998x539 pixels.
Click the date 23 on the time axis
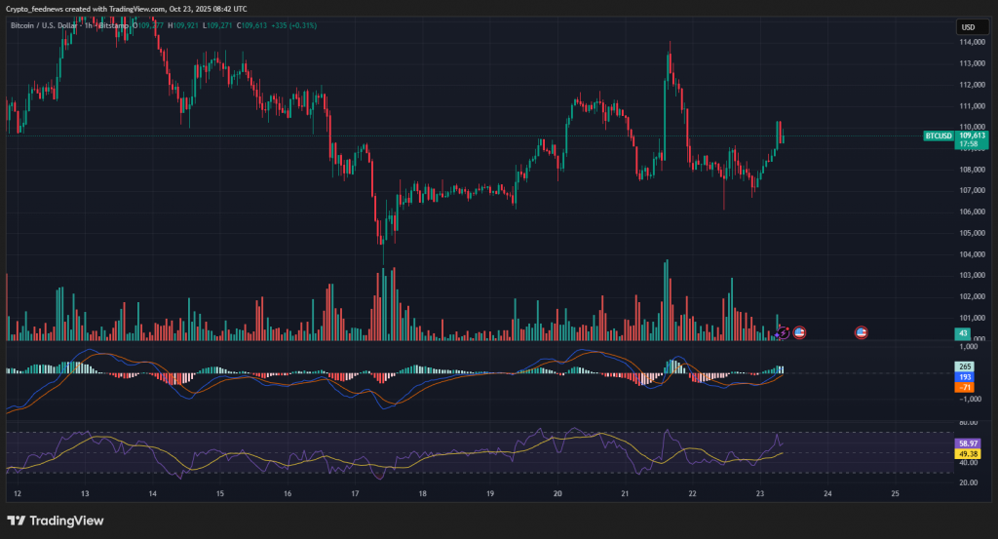[758, 494]
